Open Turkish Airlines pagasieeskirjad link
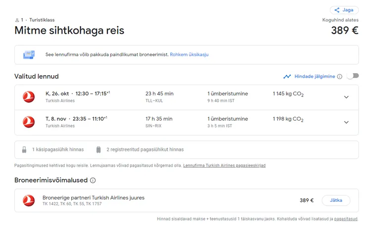The image size is (380, 227). pyautogui.click(x=224, y=166)
